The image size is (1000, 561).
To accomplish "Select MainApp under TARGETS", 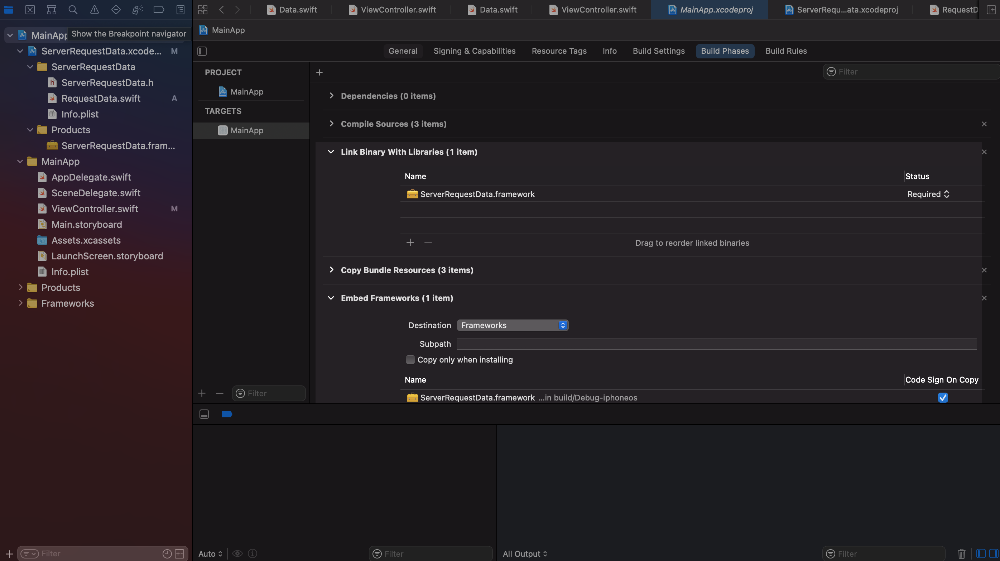I will (x=246, y=130).
